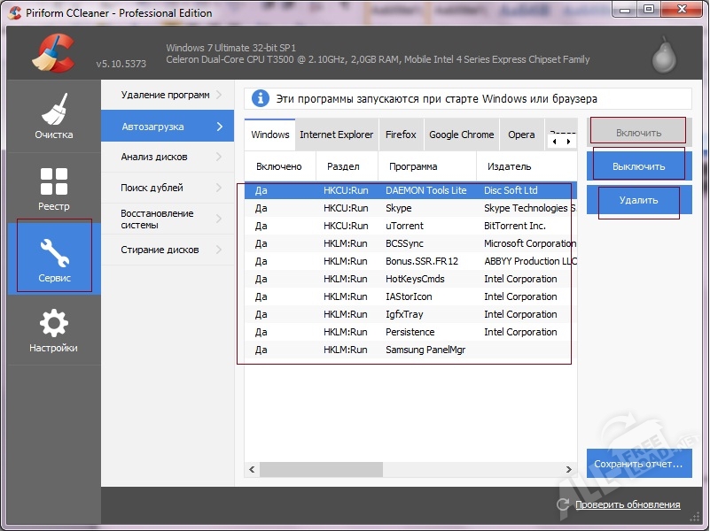Expand Удаление программ menu item
Image resolution: width=710 pixels, height=531 pixels.
click(168, 95)
